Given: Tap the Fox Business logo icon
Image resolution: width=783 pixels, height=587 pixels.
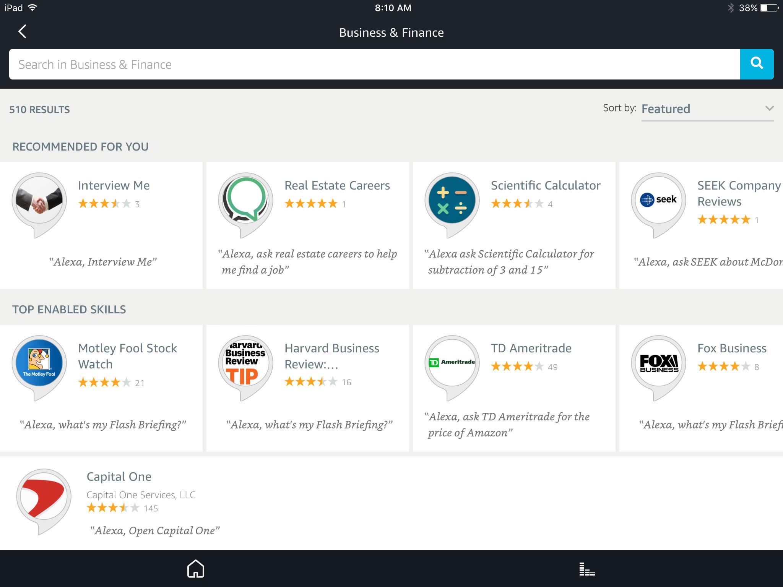Looking at the screenshot, I should (659, 367).
